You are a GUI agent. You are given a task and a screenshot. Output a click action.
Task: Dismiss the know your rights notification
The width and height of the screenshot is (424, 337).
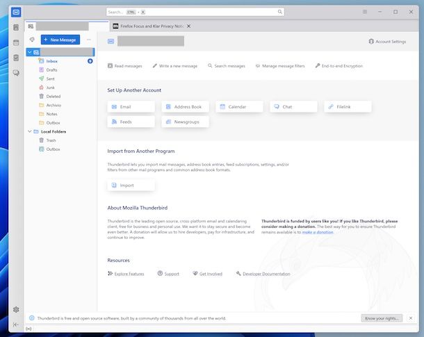click(x=411, y=318)
